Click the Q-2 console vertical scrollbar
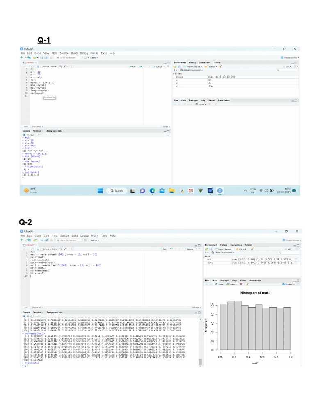 200,361
